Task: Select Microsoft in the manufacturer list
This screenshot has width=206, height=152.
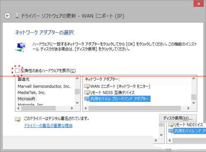Action: (x=26, y=99)
